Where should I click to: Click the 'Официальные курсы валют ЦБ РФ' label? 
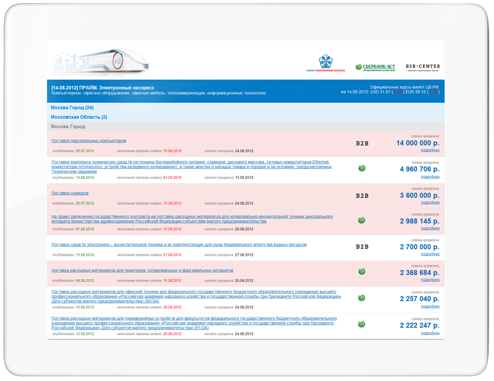405,87
